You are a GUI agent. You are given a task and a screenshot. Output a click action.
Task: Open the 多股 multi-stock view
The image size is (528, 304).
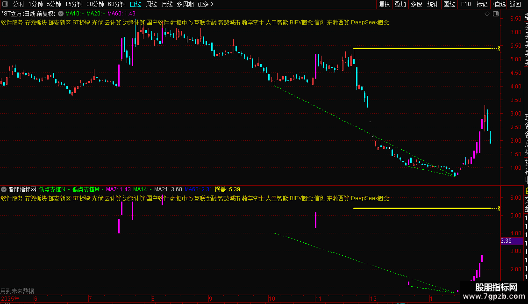pos(416,4)
